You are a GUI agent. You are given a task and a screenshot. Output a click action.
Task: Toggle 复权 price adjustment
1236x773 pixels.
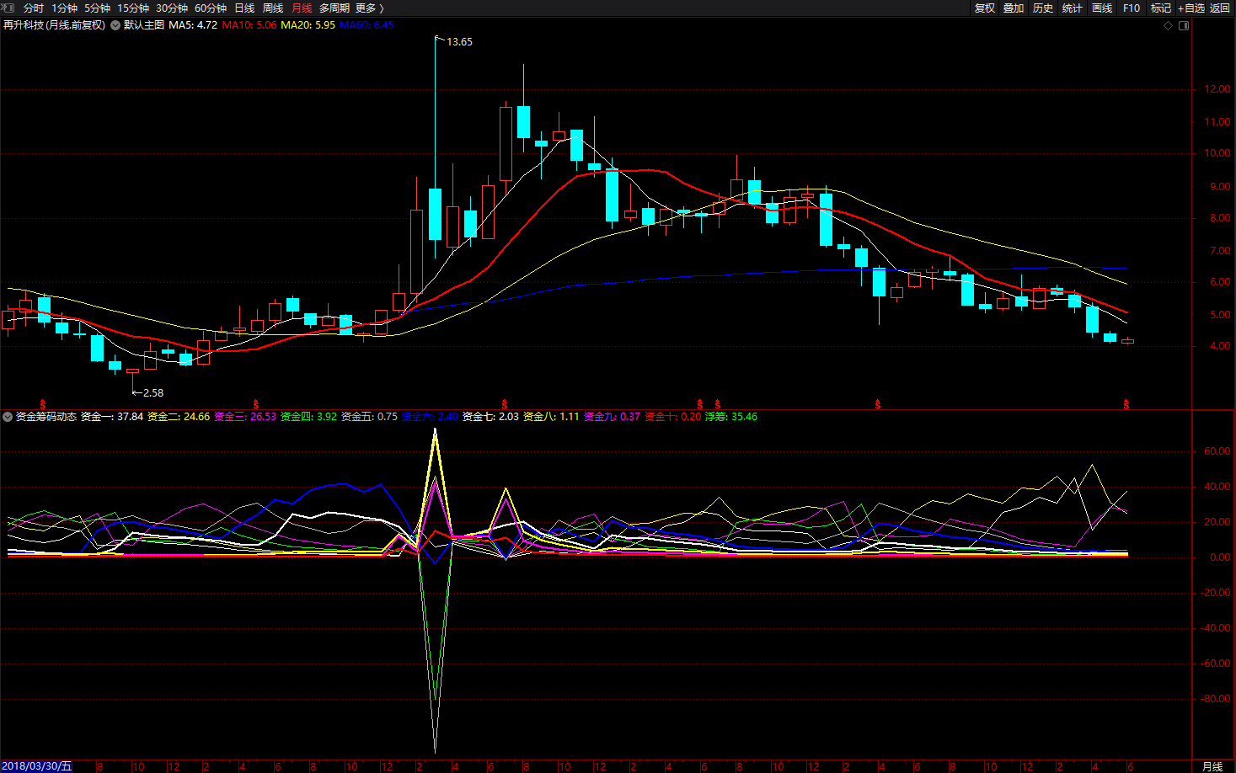point(984,8)
